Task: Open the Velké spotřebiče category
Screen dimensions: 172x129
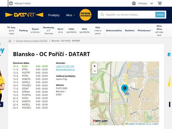Action: [71, 31]
